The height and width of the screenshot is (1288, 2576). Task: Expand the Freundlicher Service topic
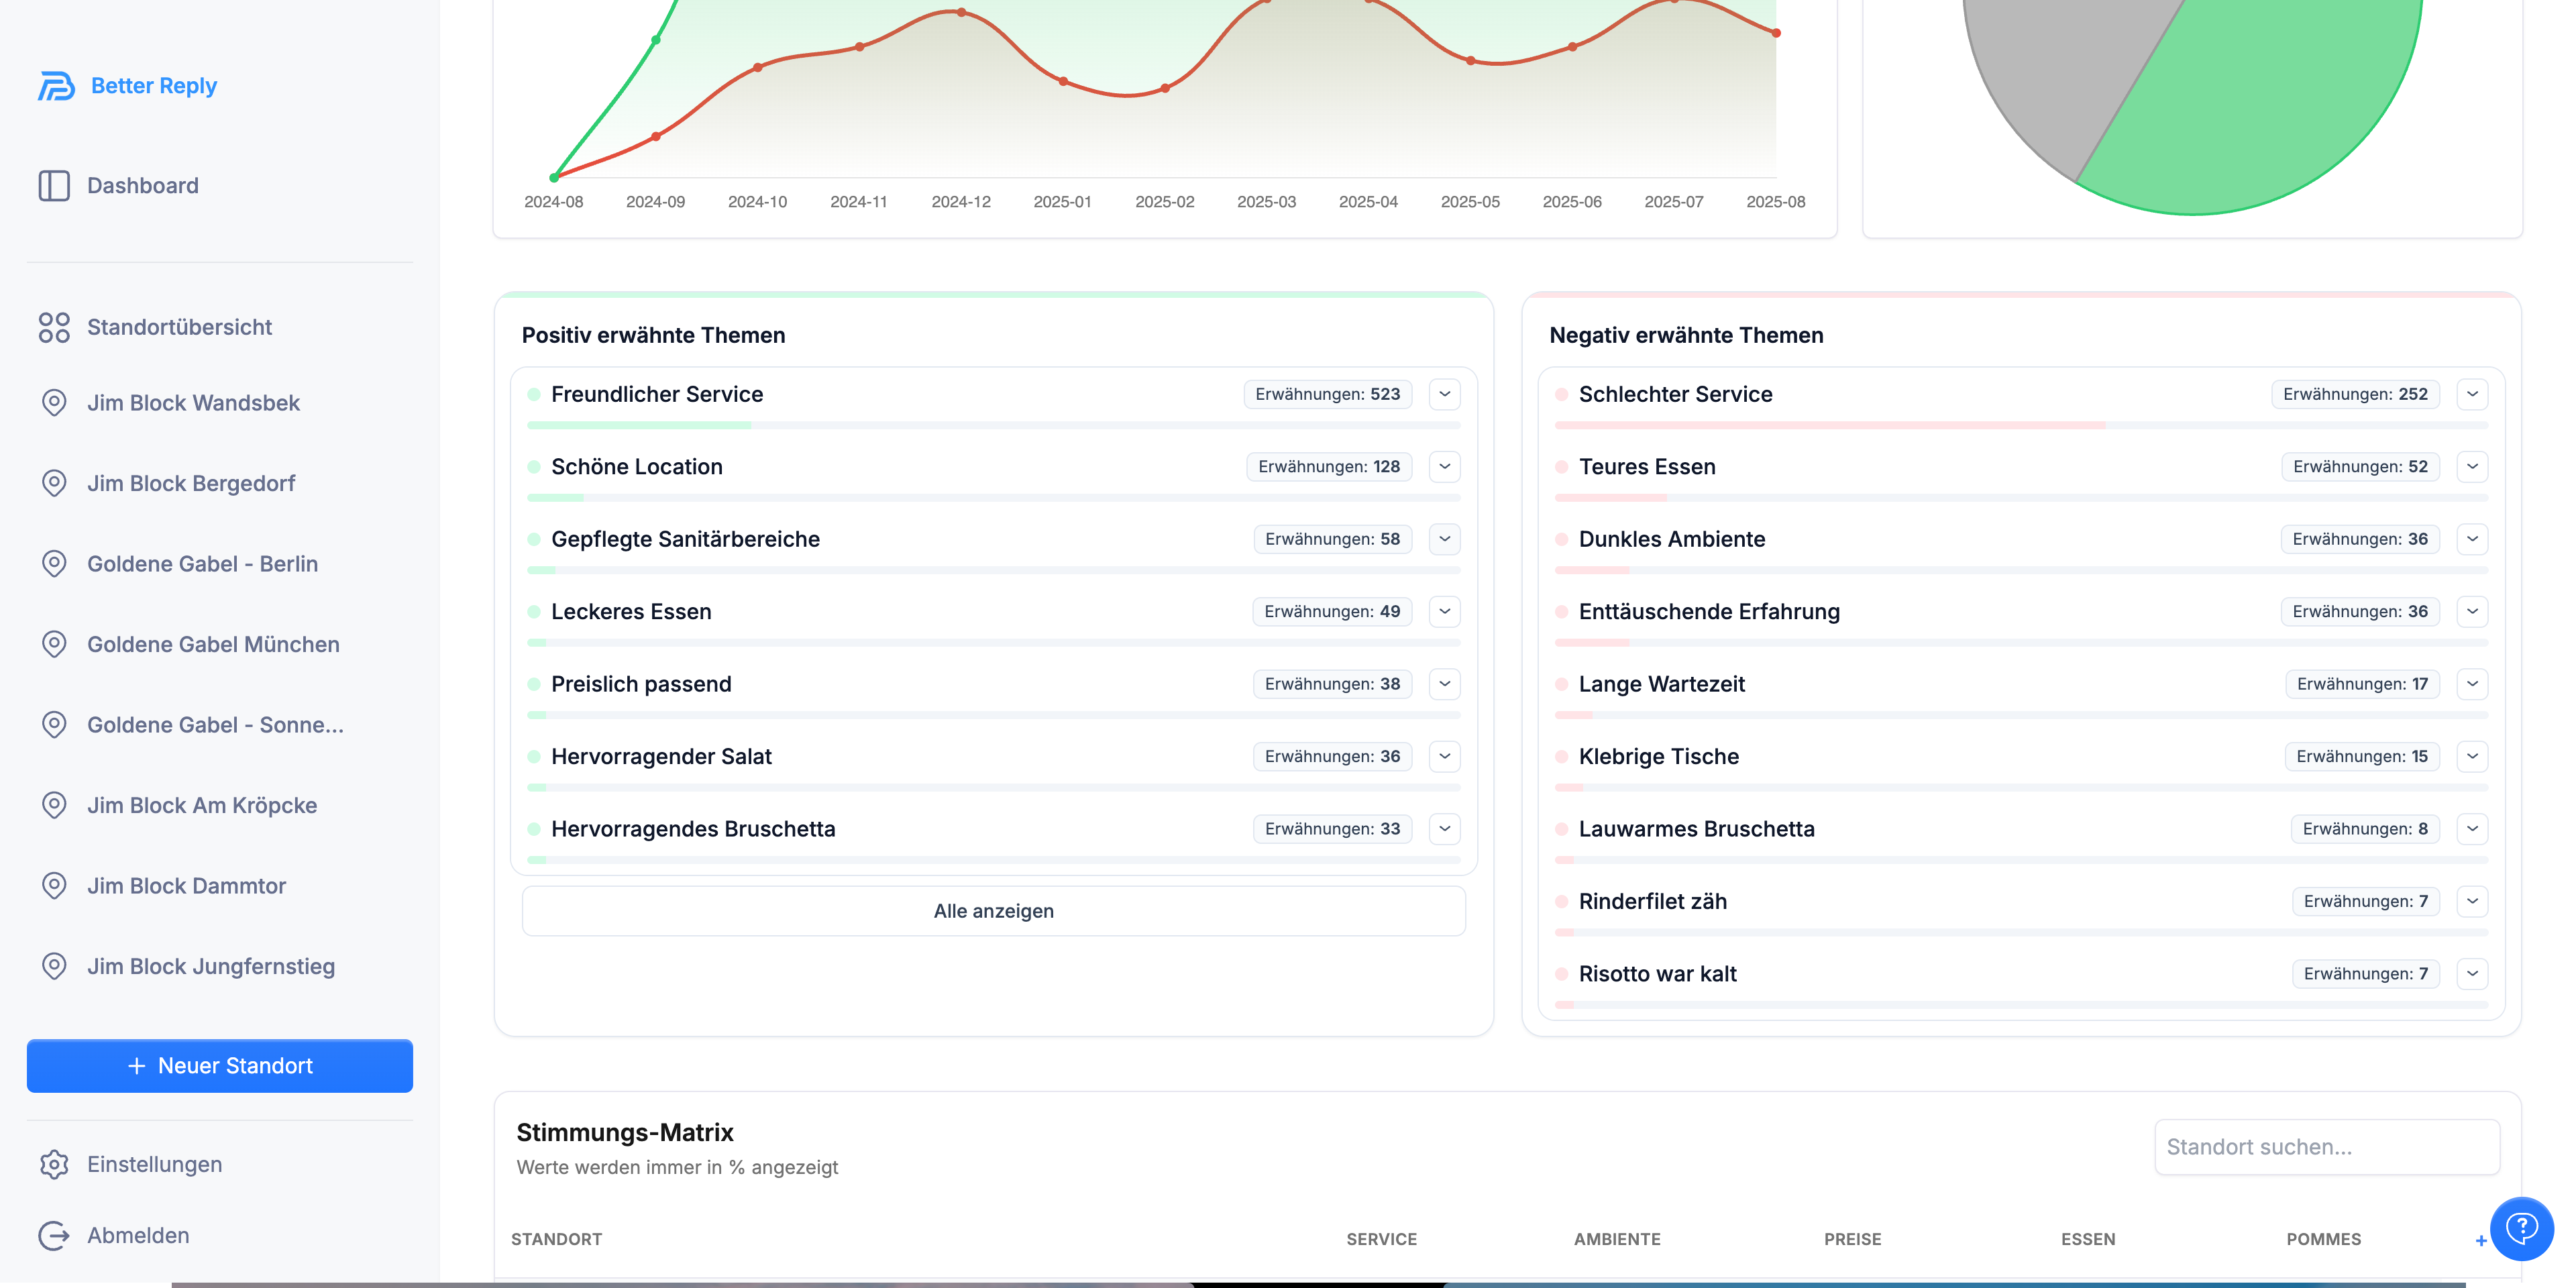[1444, 394]
